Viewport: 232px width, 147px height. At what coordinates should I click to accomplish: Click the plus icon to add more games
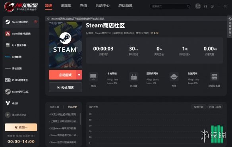[x=8, y=115]
